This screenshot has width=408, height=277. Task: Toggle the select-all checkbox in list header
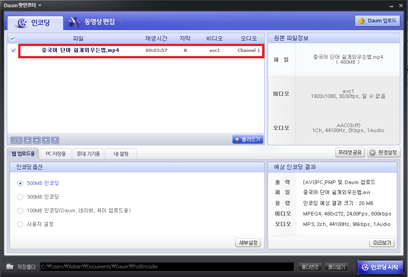(12, 38)
